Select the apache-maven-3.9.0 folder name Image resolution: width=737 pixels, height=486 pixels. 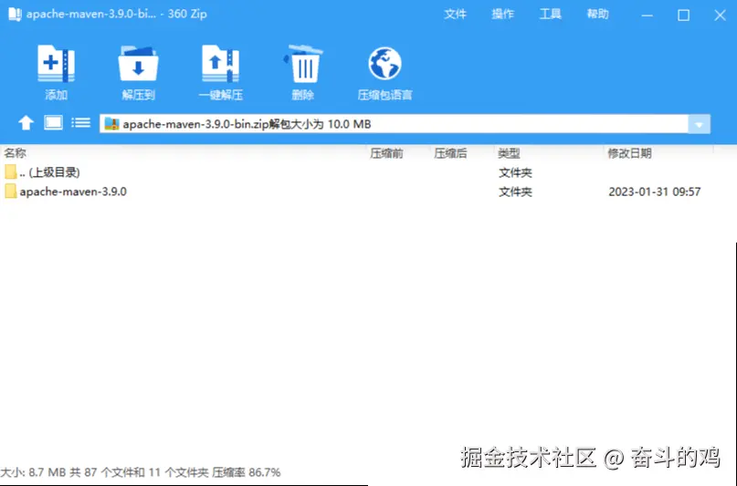tap(73, 191)
